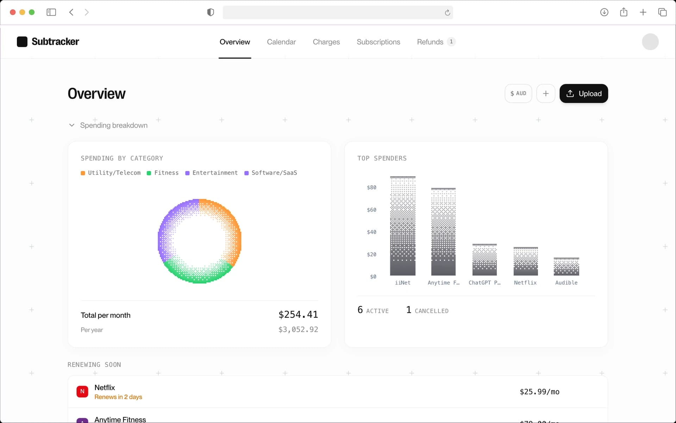Screen dimensions: 676x423
Task: Toggle Fitness legend entry
Action: point(163,173)
